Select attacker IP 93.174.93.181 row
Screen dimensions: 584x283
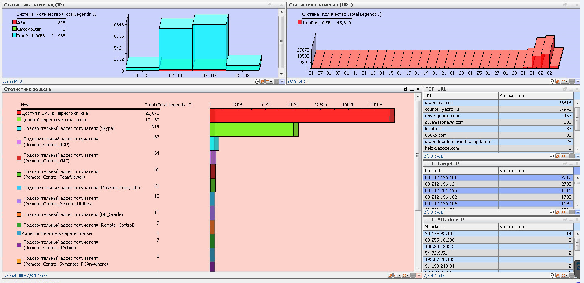(x=460, y=233)
